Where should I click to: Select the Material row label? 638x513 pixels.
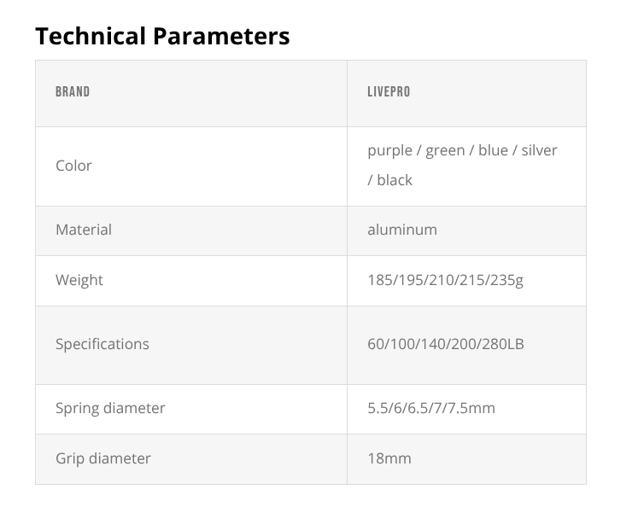(84, 230)
